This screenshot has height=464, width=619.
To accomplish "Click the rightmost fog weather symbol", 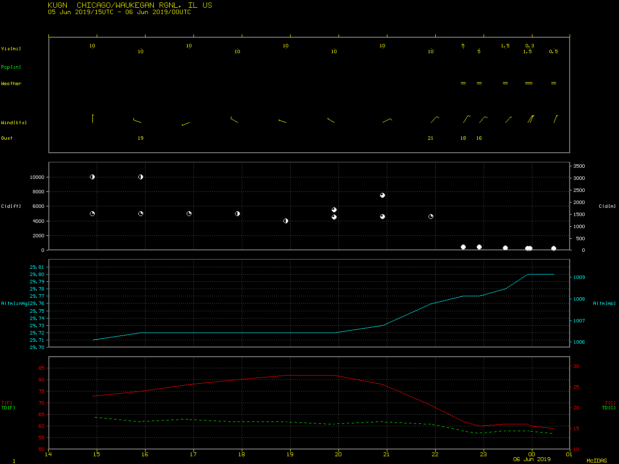I will point(554,83).
